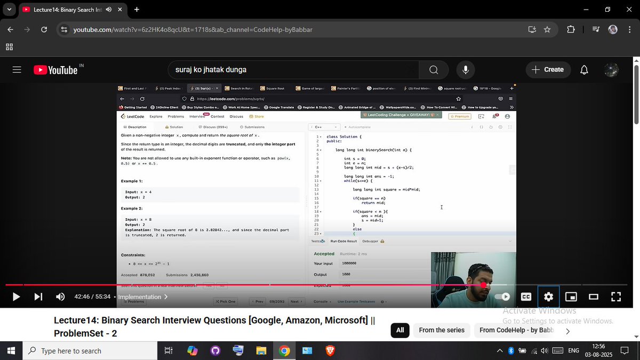This screenshot has width=640, height=360.
Task: Turn on closed captions (CC)
Action: click(x=526, y=297)
